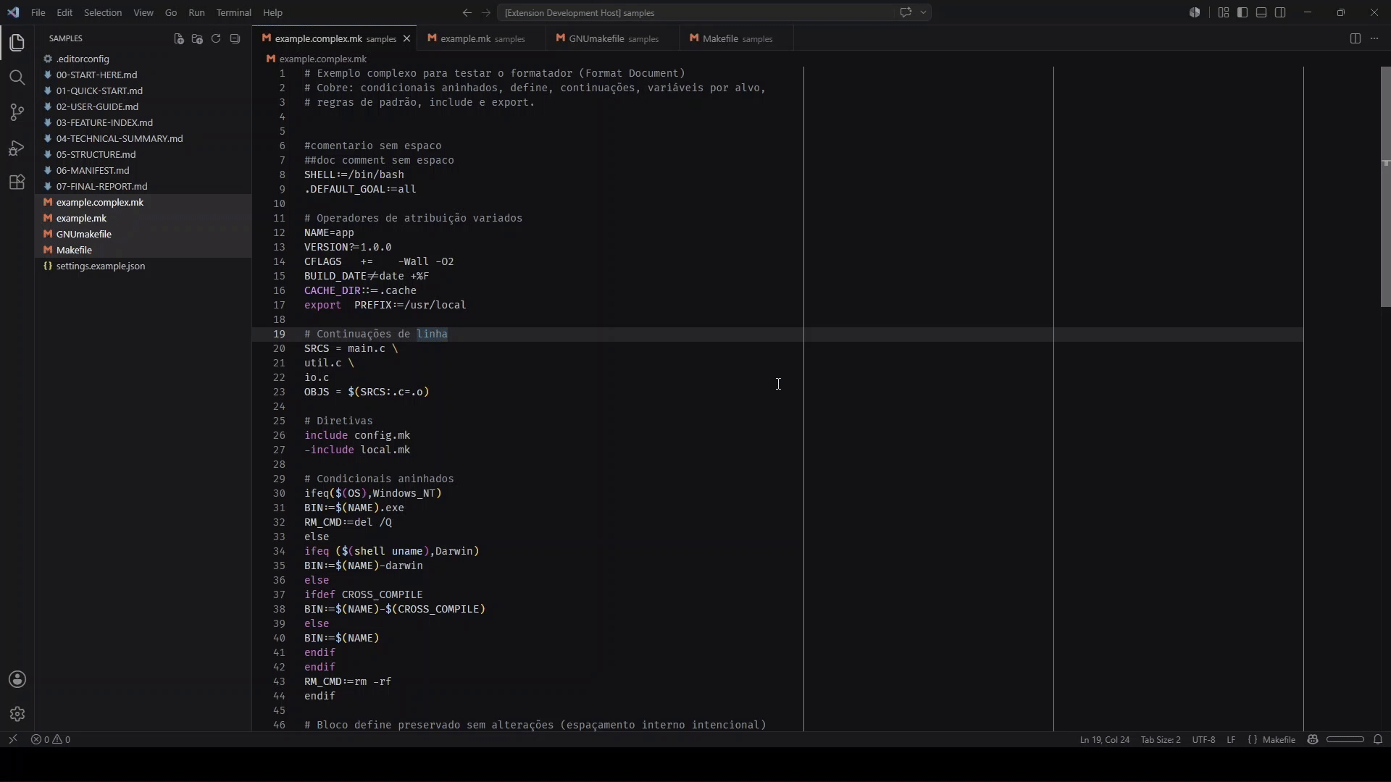Open the Selection menu
The width and height of the screenshot is (1391, 782).
point(103,12)
